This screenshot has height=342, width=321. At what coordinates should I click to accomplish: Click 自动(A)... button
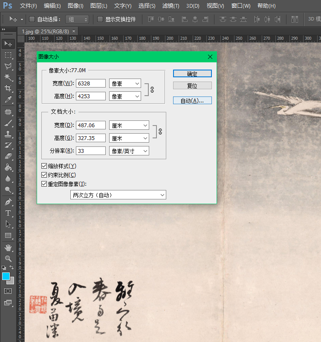coord(192,100)
